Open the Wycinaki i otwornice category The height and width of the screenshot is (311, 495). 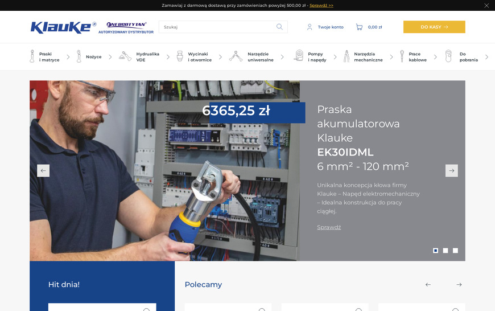(200, 57)
